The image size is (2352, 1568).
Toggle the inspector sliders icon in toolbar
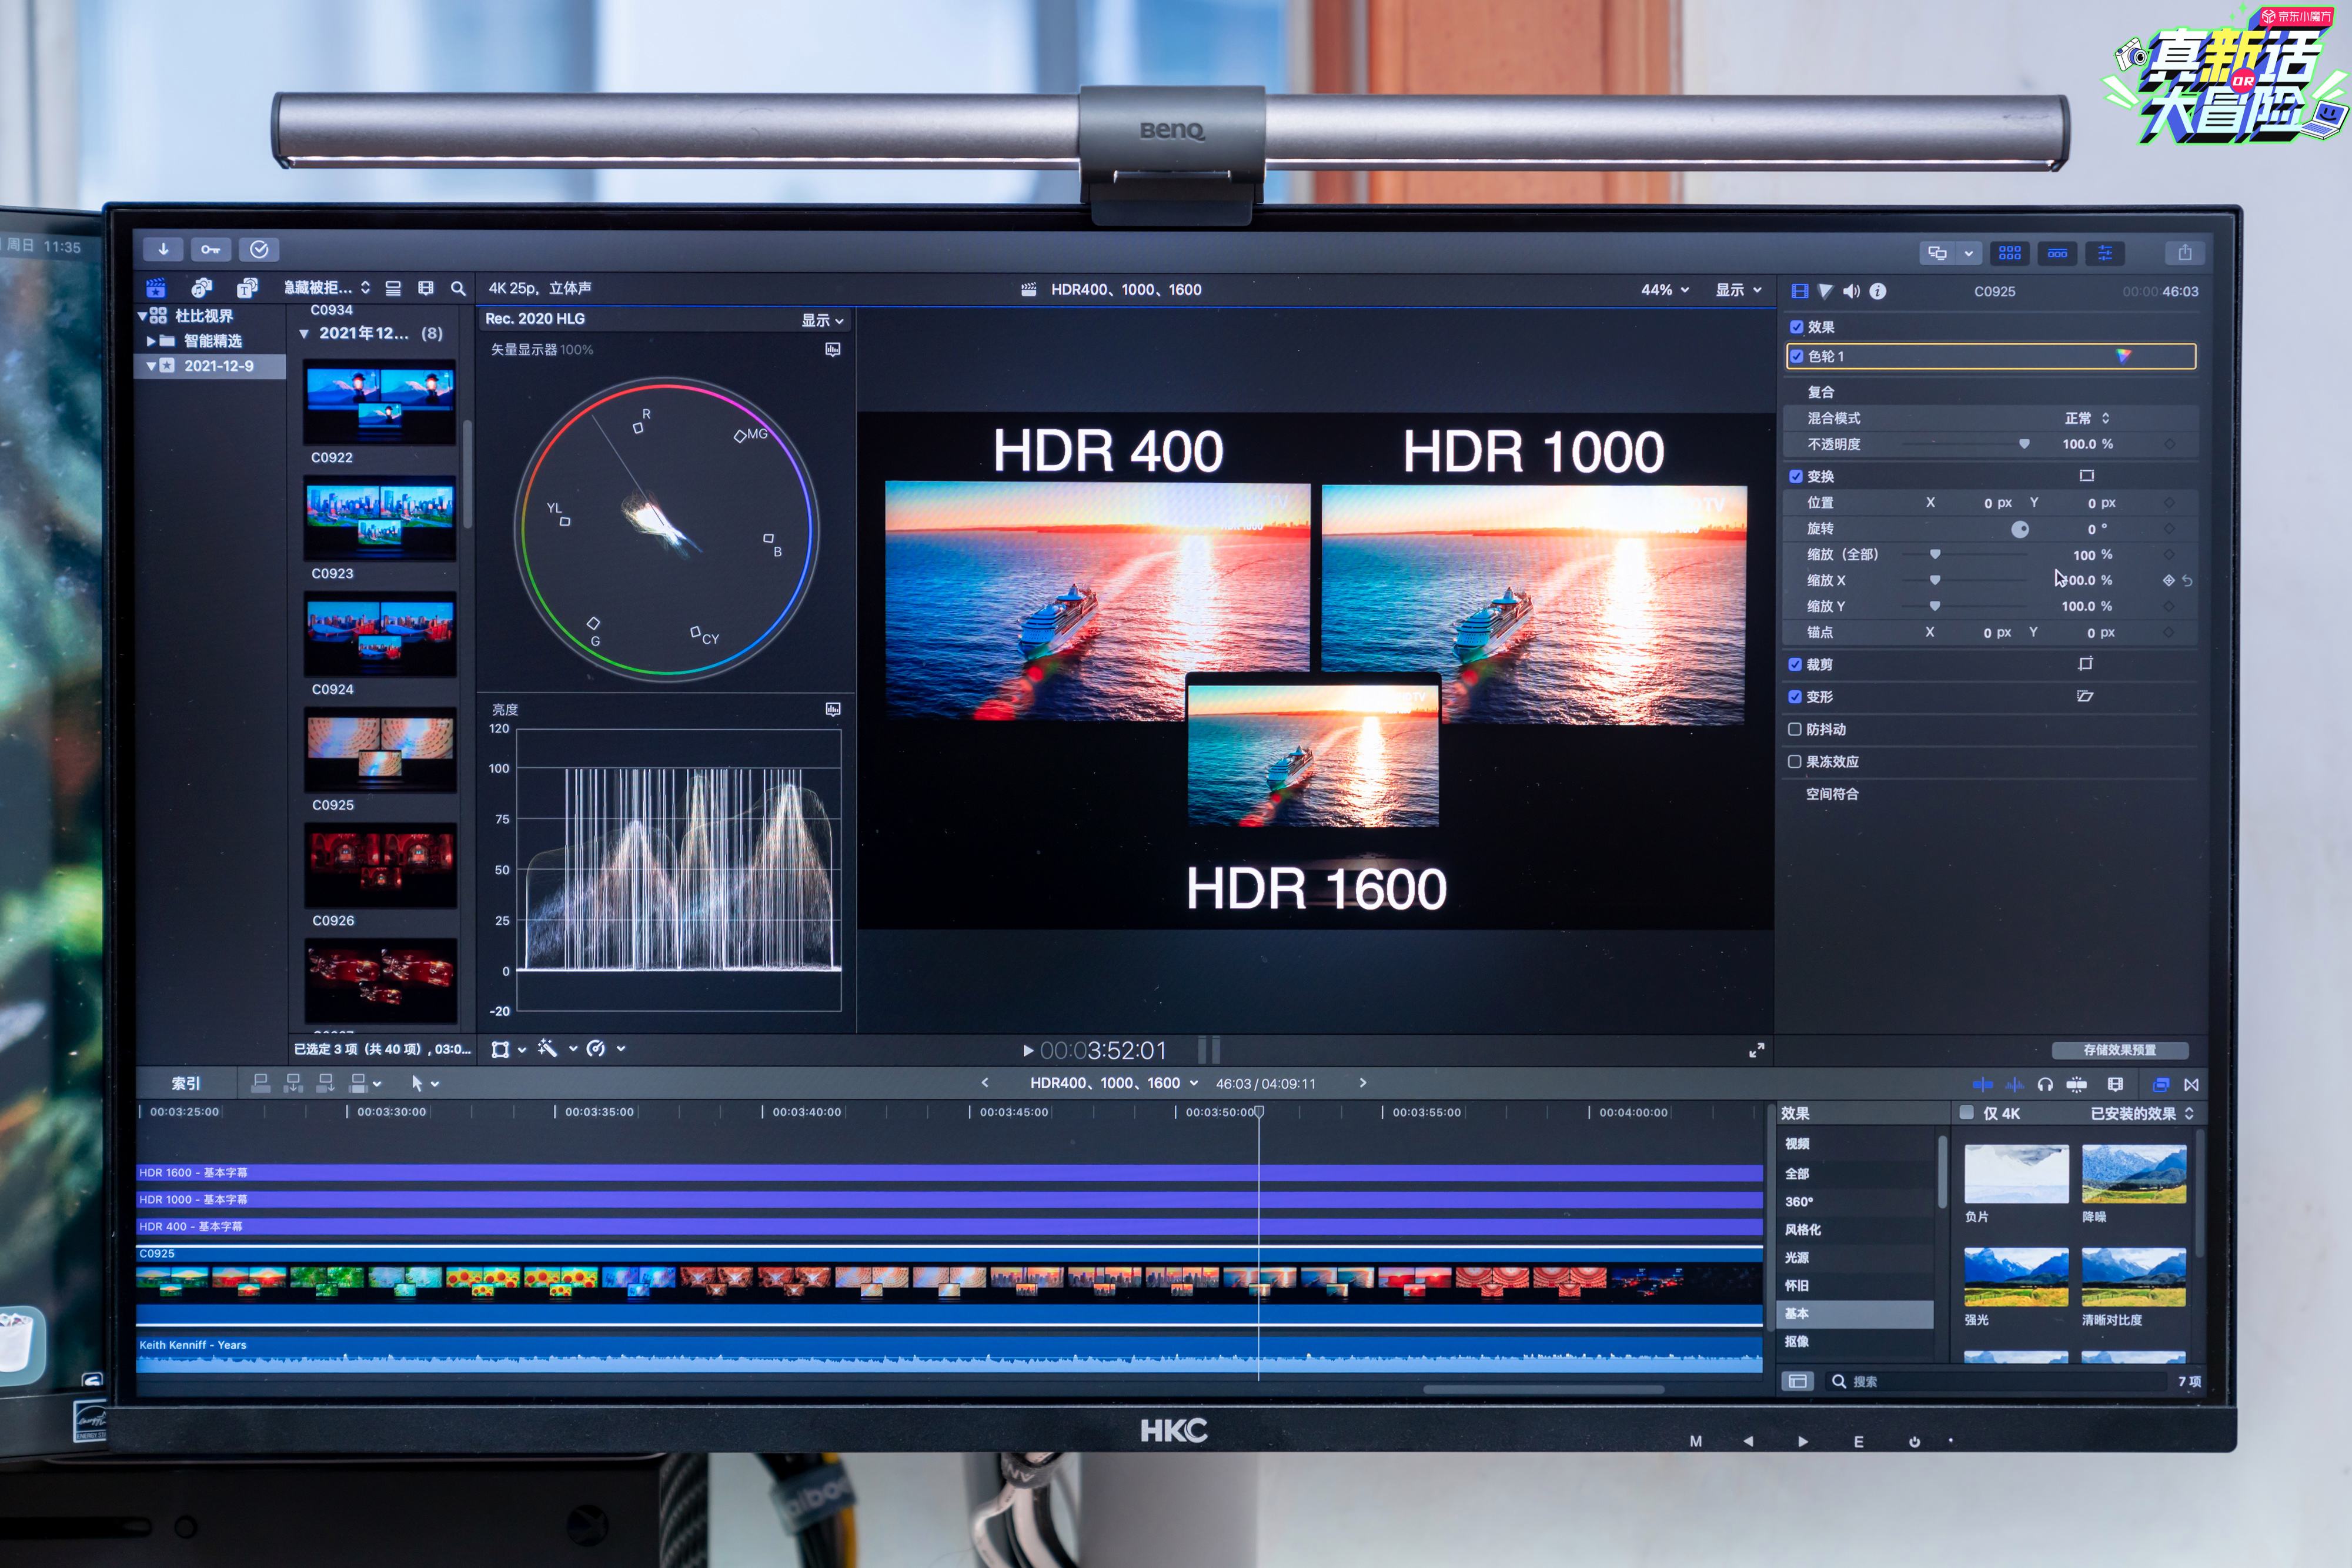tap(2105, 253)
